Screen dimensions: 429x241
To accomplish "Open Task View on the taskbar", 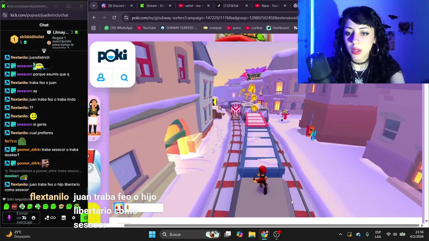I will click(228, 234).
